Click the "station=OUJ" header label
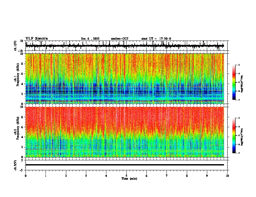 120,39
